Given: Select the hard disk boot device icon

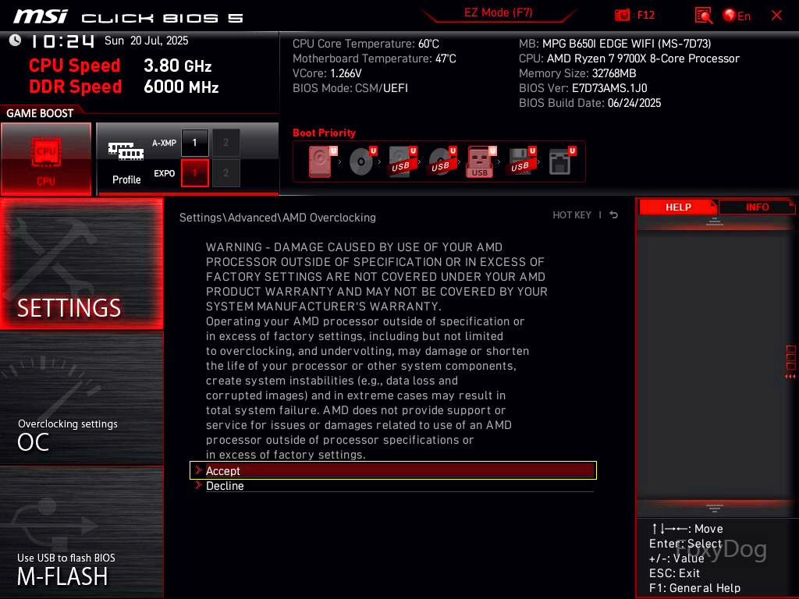Looking at the screenshot, I should coord(322,161).
